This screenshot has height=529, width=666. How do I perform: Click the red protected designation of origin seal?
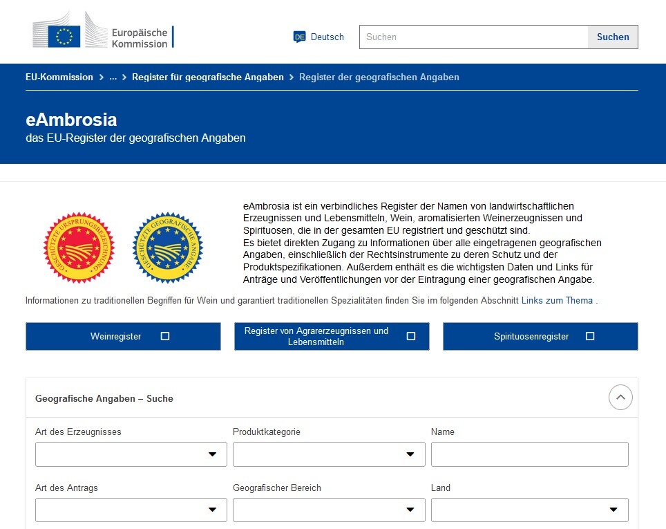click(x=79, y=248)
